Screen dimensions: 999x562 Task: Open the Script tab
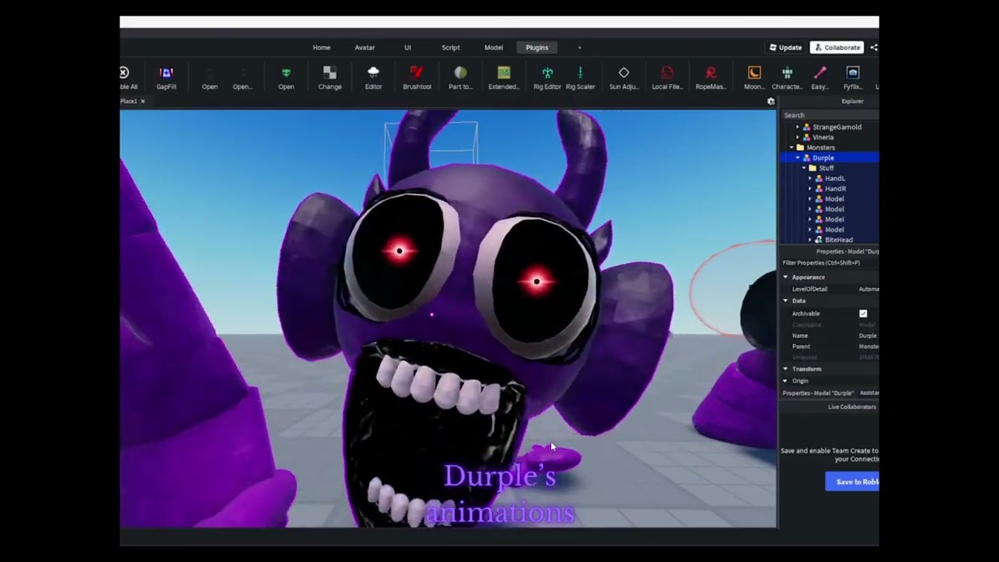tap(450, 48)
